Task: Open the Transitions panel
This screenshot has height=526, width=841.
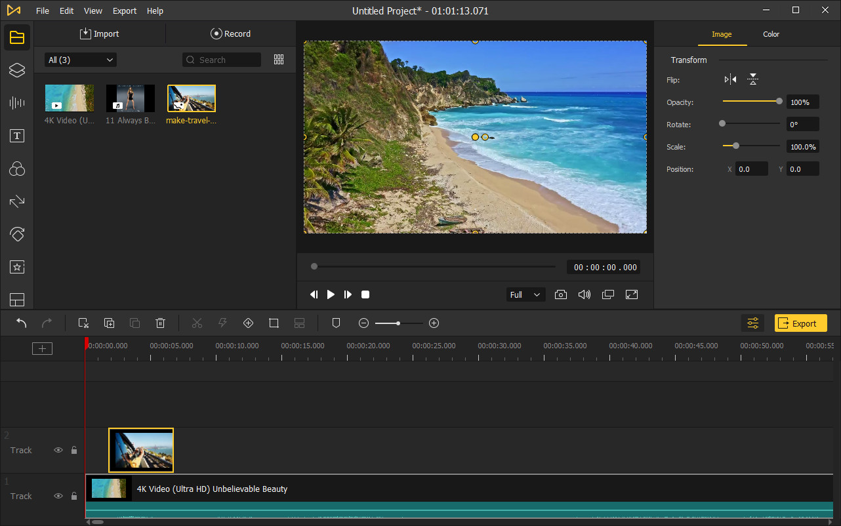Action: point(16,201)
